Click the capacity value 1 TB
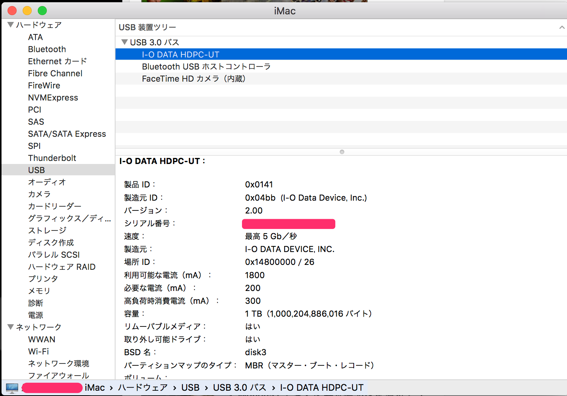The height and width of the screenshot is (396, 567). (x=253, y=314)
